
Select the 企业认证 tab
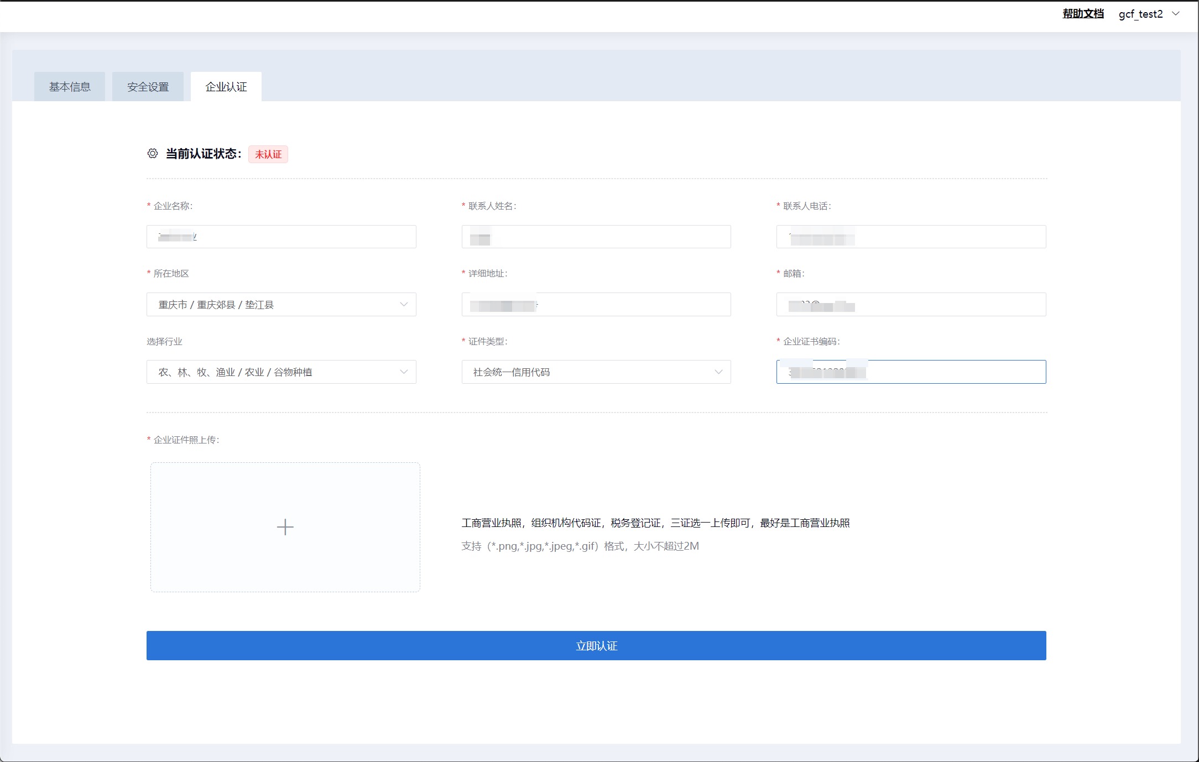(226, 87)
